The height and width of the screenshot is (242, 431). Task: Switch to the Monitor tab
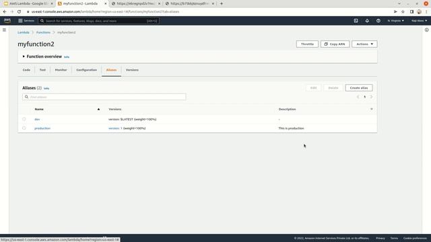pyautogui.click(x=61, y=70)
